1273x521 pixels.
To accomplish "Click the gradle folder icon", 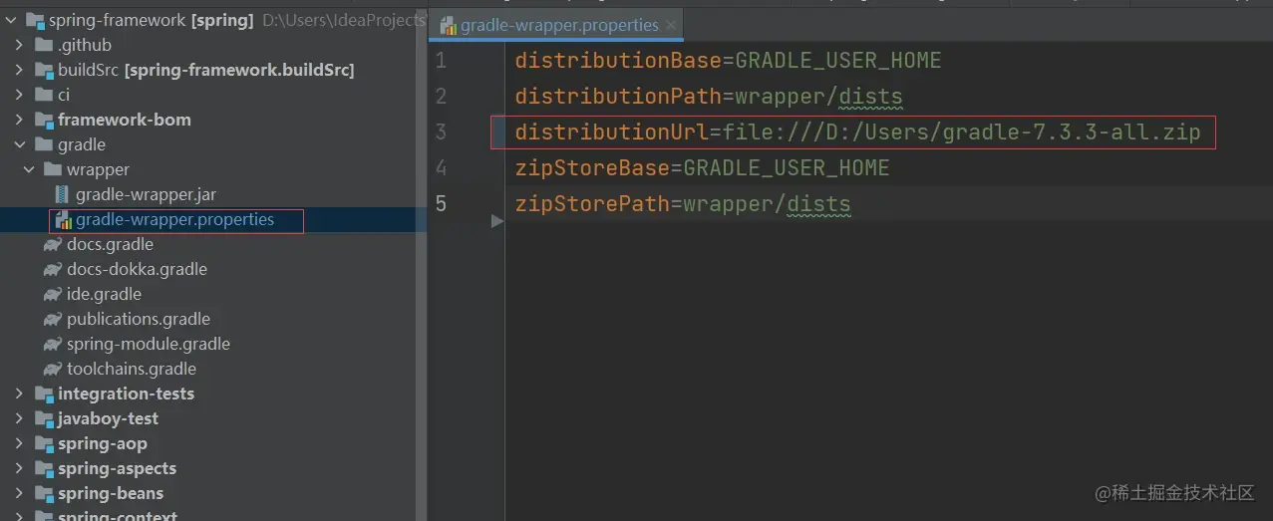I will [43, 144].
